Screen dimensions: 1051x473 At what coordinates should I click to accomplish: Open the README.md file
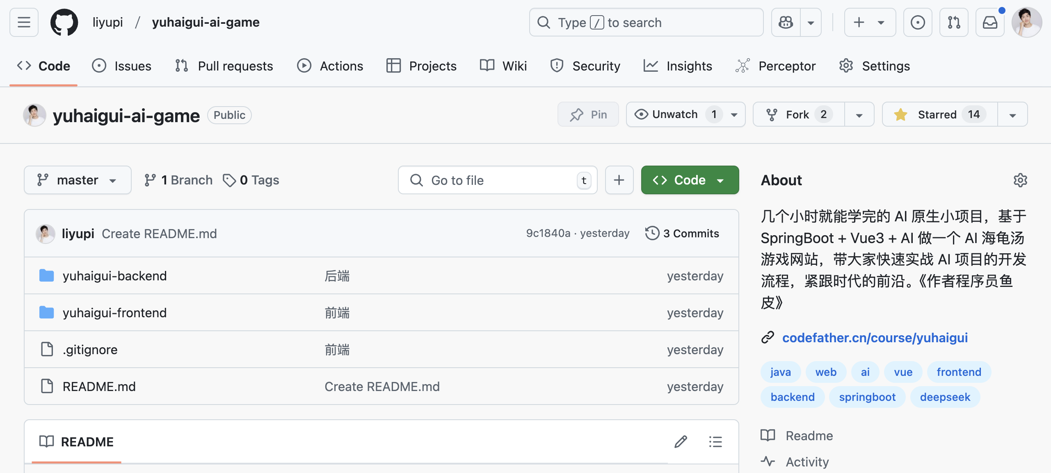pyautogui.click(x=99, y=387)
